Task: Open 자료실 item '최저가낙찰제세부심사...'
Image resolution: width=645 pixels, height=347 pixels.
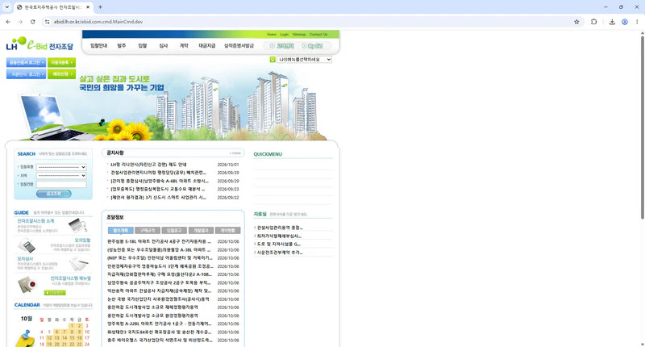Action: pos(279,236)
